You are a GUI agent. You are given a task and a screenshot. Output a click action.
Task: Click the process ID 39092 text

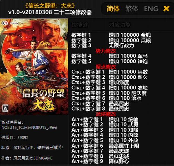pyautogui.click(x=23, y=138)
